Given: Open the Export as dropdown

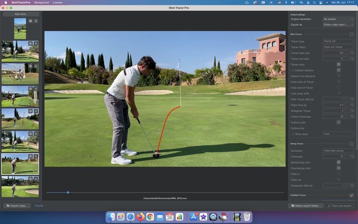Looking at the screenshot, I should [x=338, y=25].
